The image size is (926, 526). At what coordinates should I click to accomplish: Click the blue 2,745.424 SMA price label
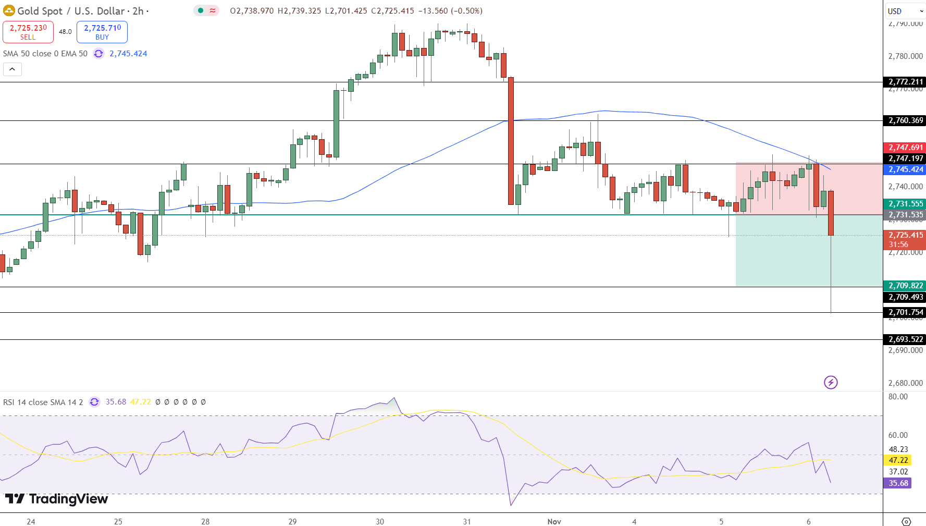905,169
